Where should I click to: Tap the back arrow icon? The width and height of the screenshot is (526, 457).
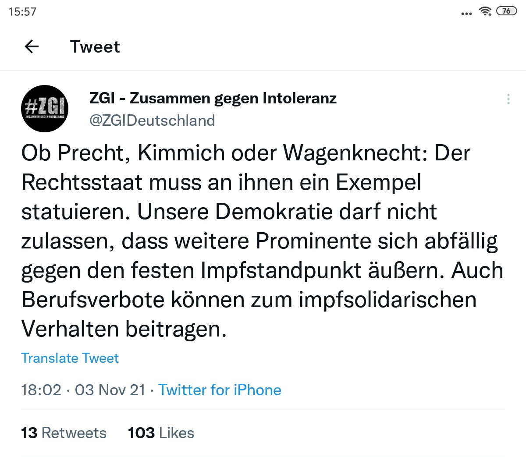32,46
